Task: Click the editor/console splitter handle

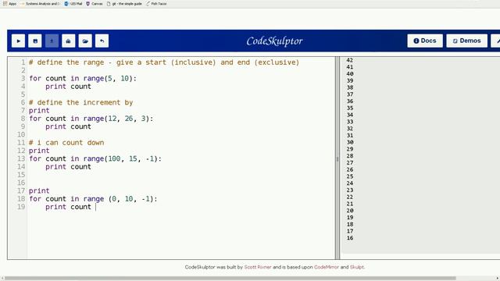Action: (337, 158)
